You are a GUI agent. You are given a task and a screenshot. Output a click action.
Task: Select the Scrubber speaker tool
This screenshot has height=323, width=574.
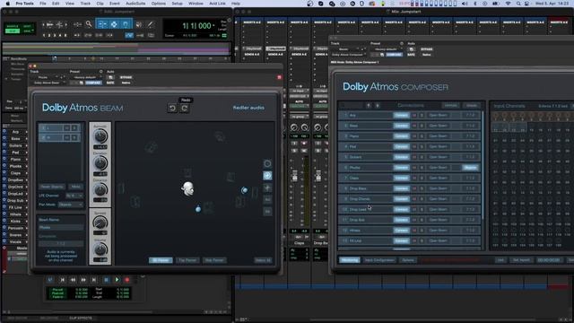139,24
